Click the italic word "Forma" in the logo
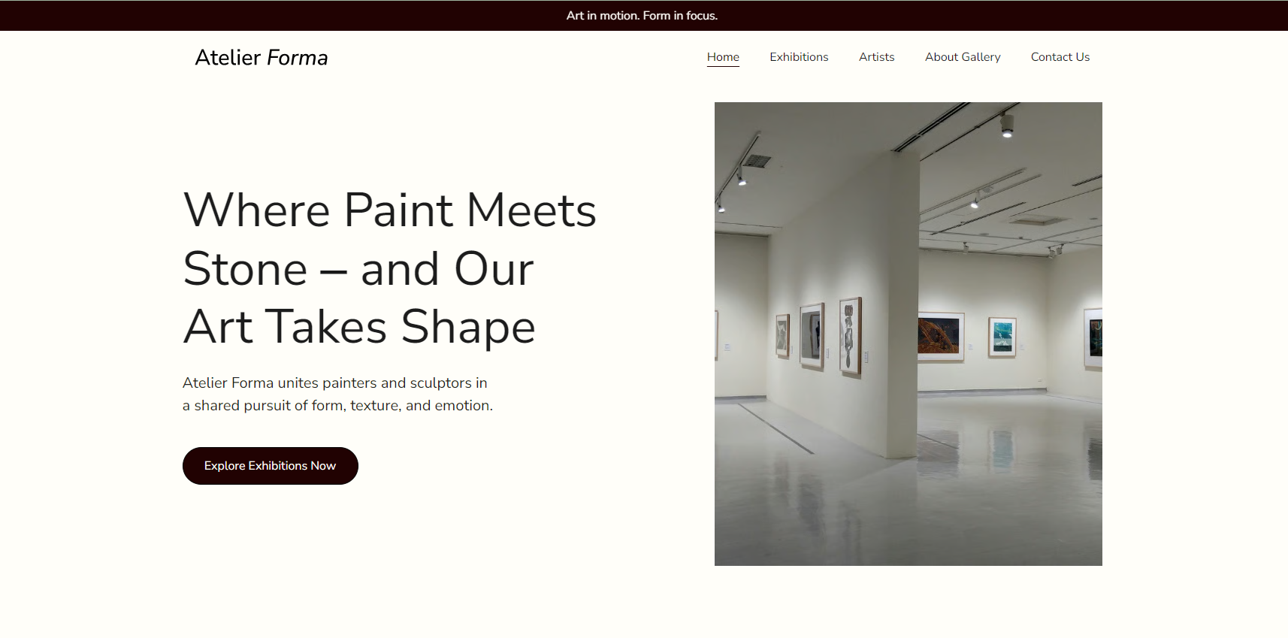The width and height of the screenshot is (1288, 638). [298, 58]
